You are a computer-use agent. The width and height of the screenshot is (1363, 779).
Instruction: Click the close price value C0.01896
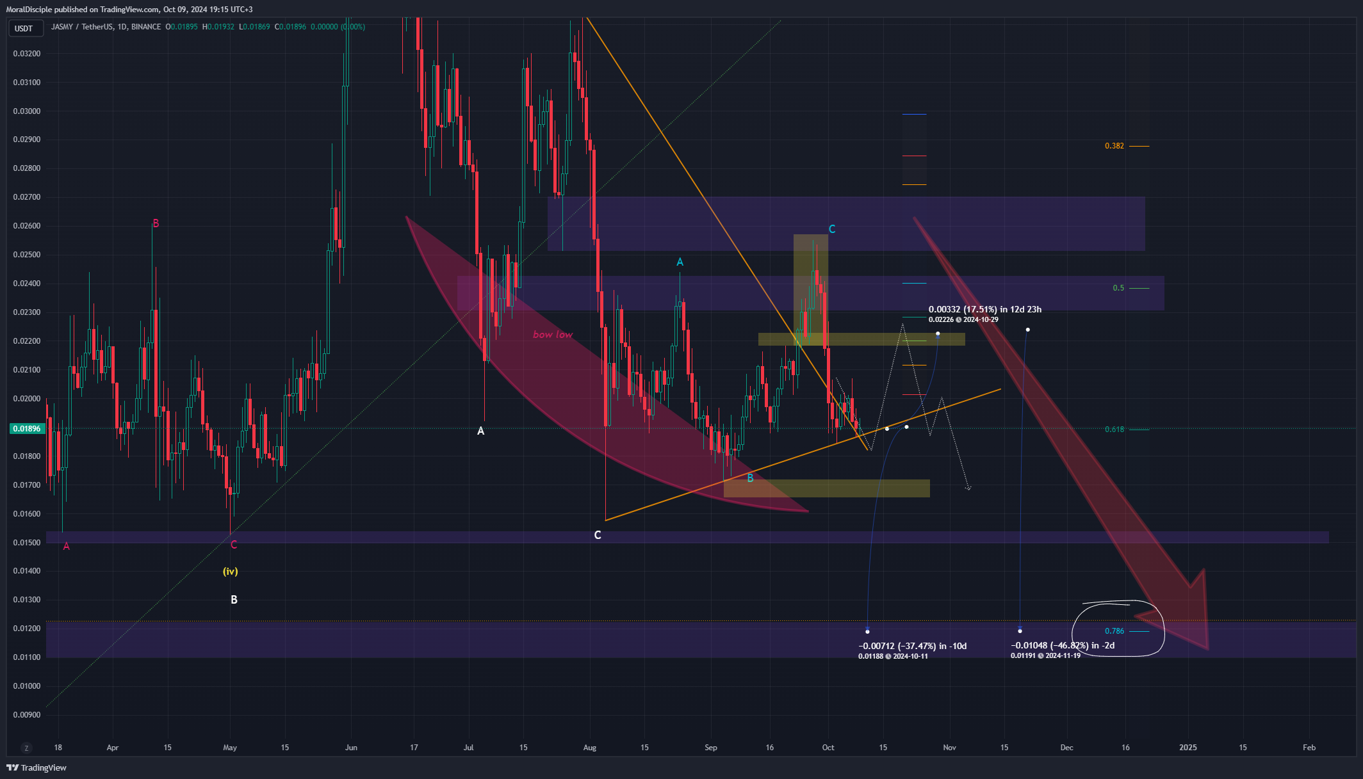pyautogui.click(x=290, y=27)
